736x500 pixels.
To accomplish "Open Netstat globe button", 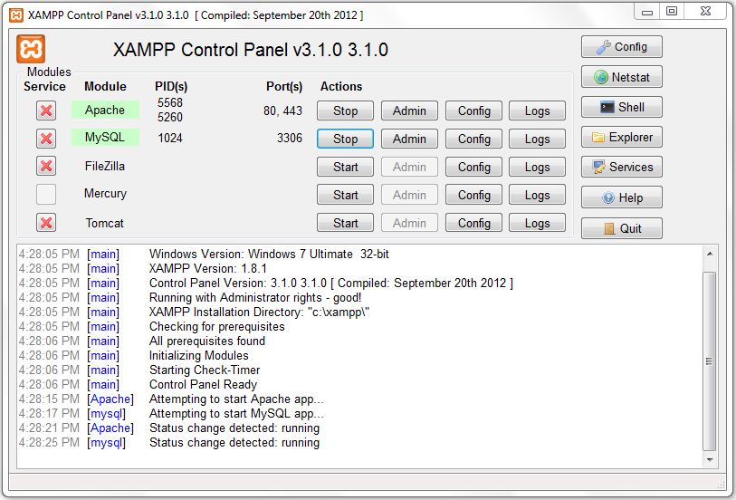I will pyautogui.click(x=621, y=77).
